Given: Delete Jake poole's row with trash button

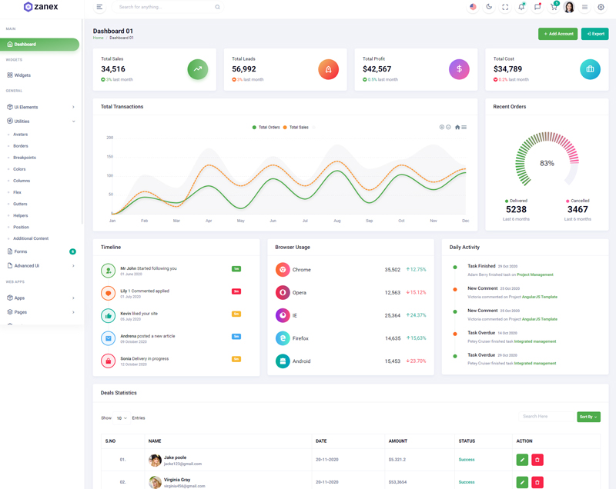Looking at the screenshot, I should click(x=537, y=460).
